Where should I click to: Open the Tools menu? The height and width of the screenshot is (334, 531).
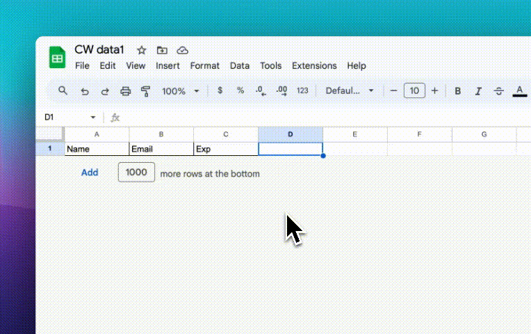click(270, 66)
